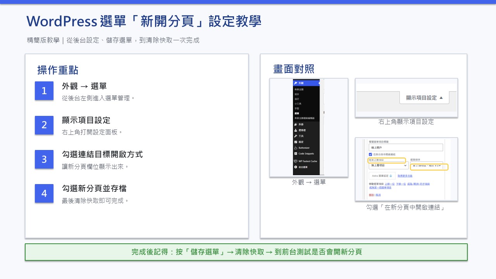This screenshot has width=496, height=279.
Task: Toggle the 在新分頁中開啟連結 checkbox
Action: click(370, 154)
